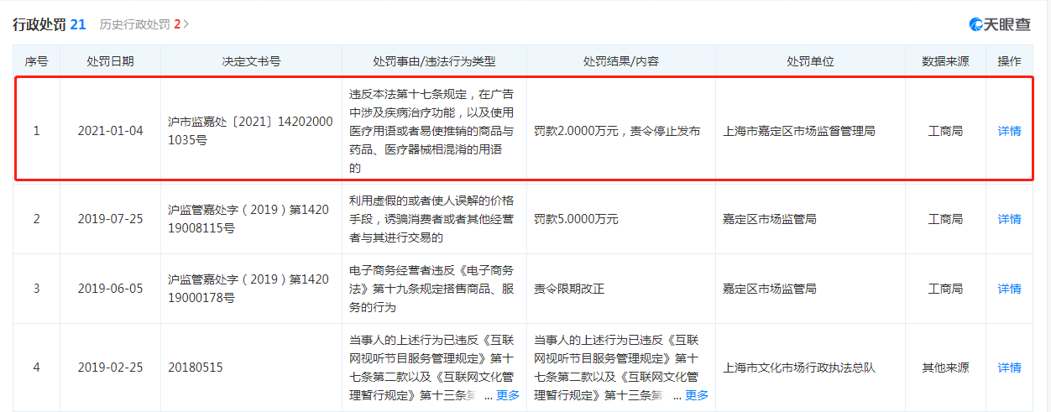Select date cell 2019-06-05
Viewport: 1051px width, 412px height.
coord(110,289)
